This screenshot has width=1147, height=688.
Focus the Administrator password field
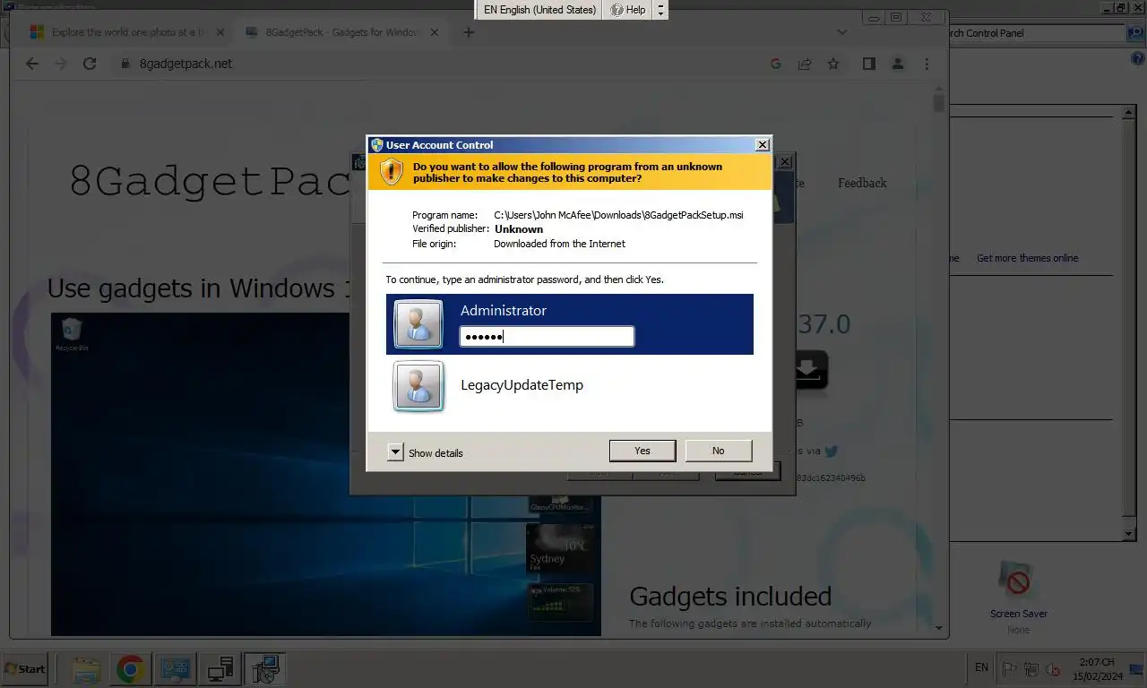(547, 337)
